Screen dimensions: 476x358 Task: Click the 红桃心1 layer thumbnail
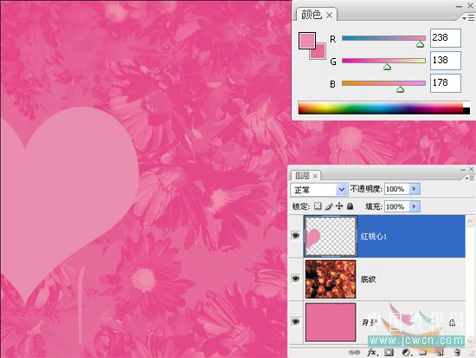pyautogui.click(x=331, y=236)
